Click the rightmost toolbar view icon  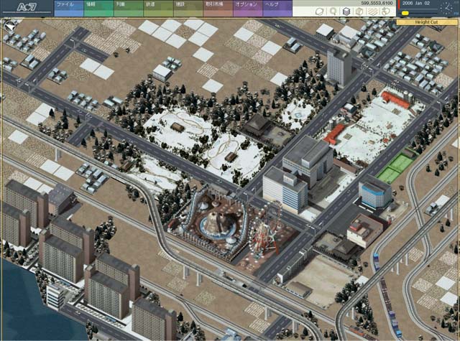[386, 11]
